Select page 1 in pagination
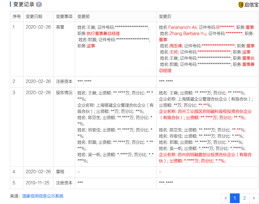 235,198
